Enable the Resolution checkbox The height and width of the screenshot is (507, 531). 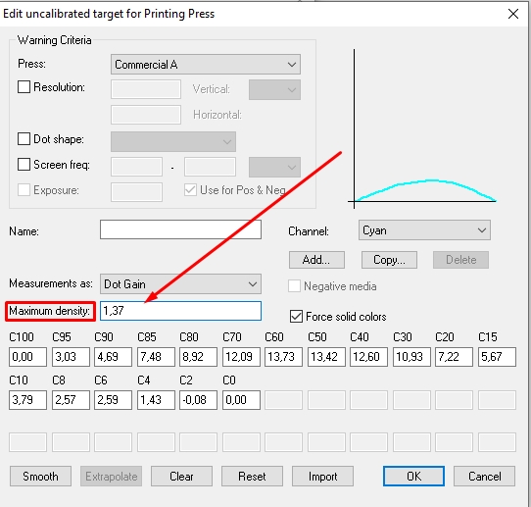[x=24, y=86]
